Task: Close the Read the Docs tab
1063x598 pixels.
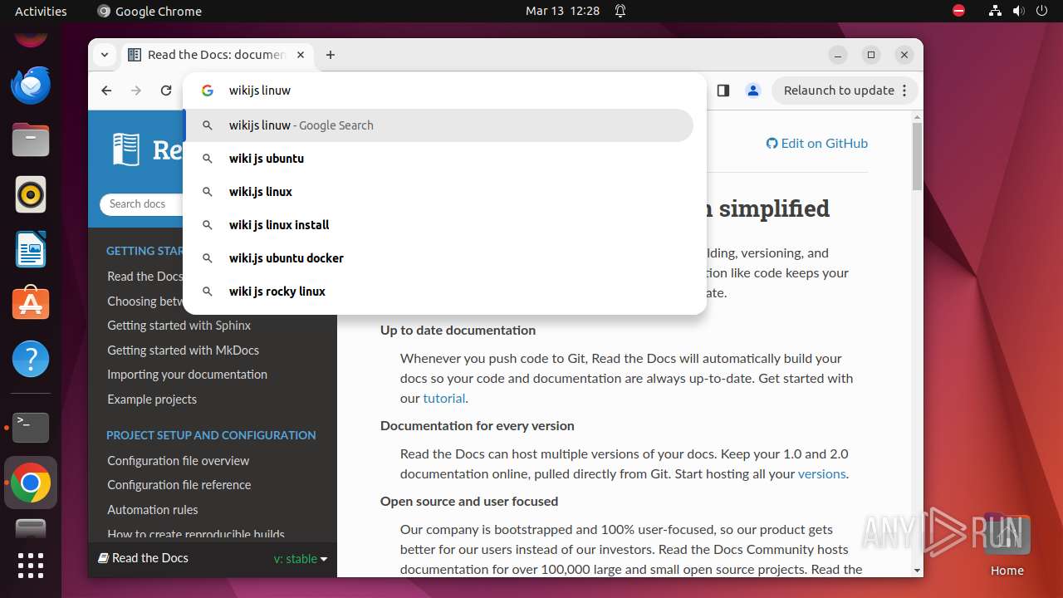Action: (x=301, y=55)
